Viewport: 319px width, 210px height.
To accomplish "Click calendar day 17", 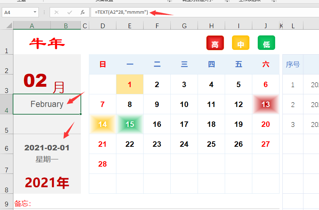I will click(x=184, y=124).
